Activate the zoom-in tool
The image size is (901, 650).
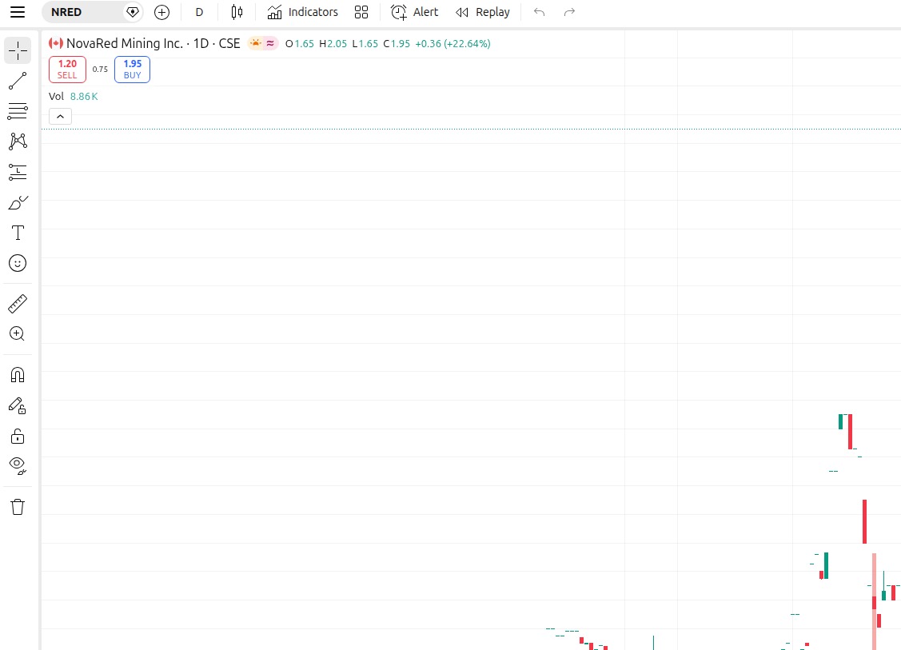18,333
